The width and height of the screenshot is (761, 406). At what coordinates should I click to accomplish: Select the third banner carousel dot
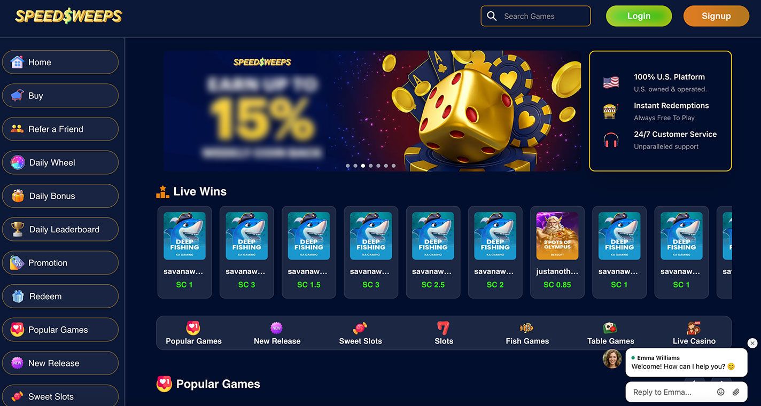(x=363, y=166)
